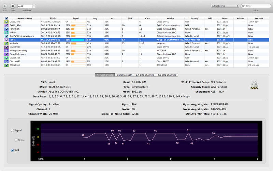The height and width of the screenshot is (171, 273).
Task: Switch to the Signal Strength tab
Action: [124, 75]
